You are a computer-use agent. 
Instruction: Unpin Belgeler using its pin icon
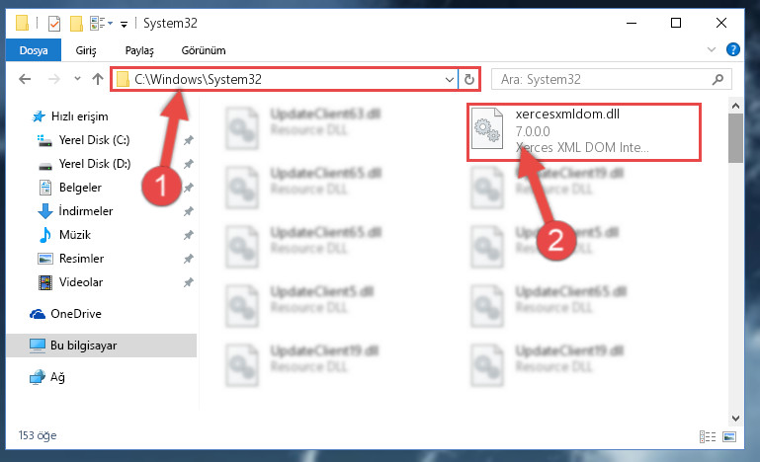coord(188,188)
